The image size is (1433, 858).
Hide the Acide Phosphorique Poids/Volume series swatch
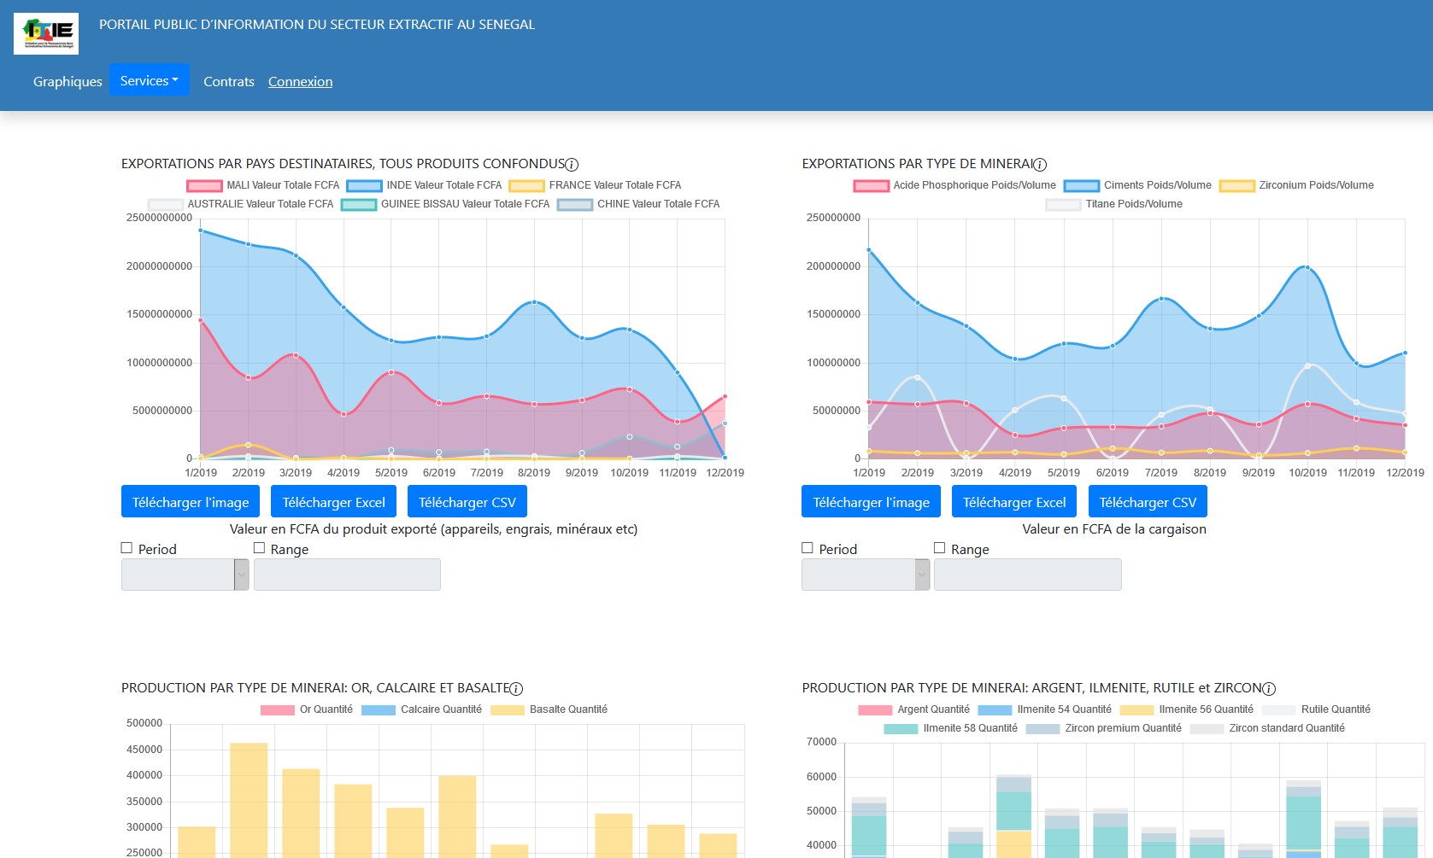tap(871, 185)
